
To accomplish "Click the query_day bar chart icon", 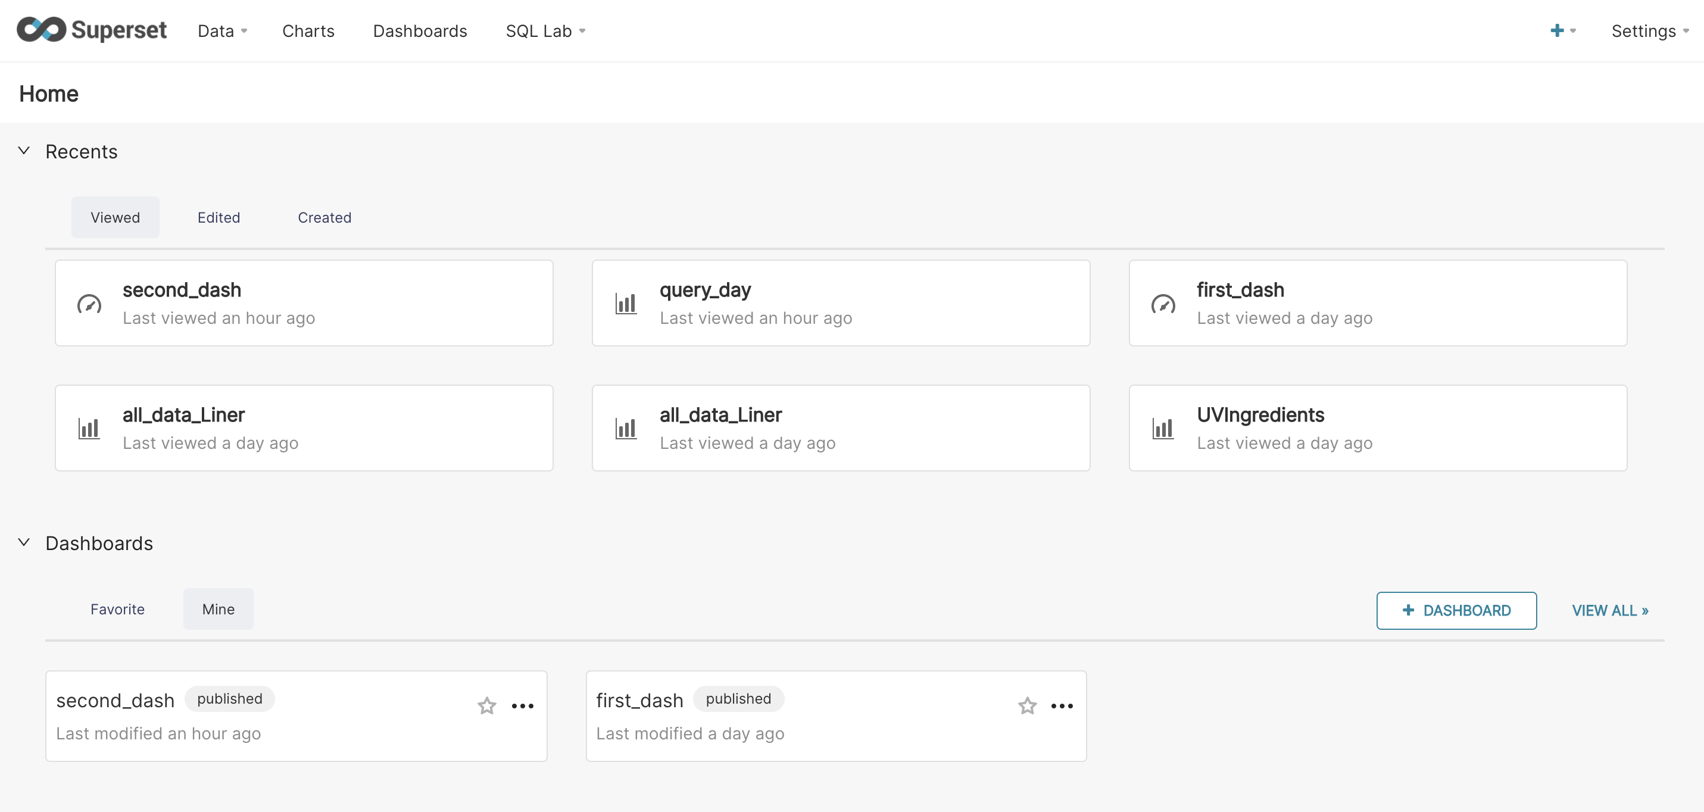I will (x=626, y=304).
